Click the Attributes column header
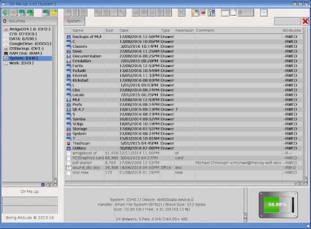The width and height of the screenshot is (311, 229). (x=292, y=30)
